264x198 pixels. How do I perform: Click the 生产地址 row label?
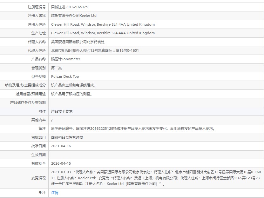point(38,33)
